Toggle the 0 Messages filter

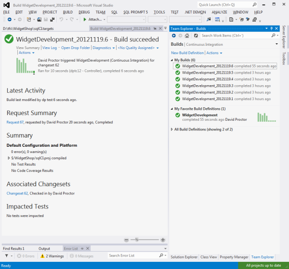[82, 256]
